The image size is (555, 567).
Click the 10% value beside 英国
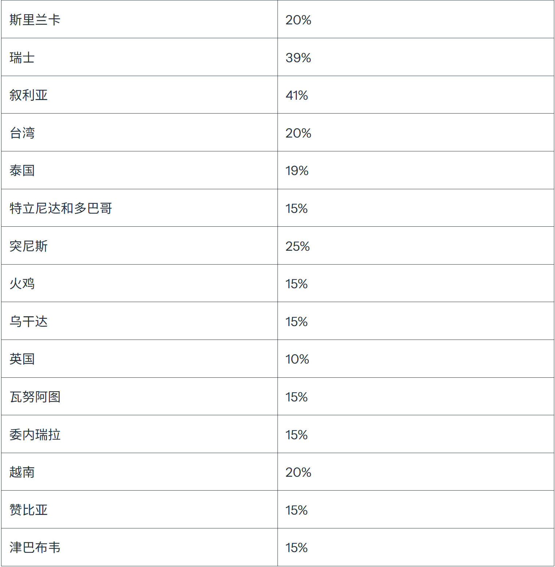(x=297, y=359)
